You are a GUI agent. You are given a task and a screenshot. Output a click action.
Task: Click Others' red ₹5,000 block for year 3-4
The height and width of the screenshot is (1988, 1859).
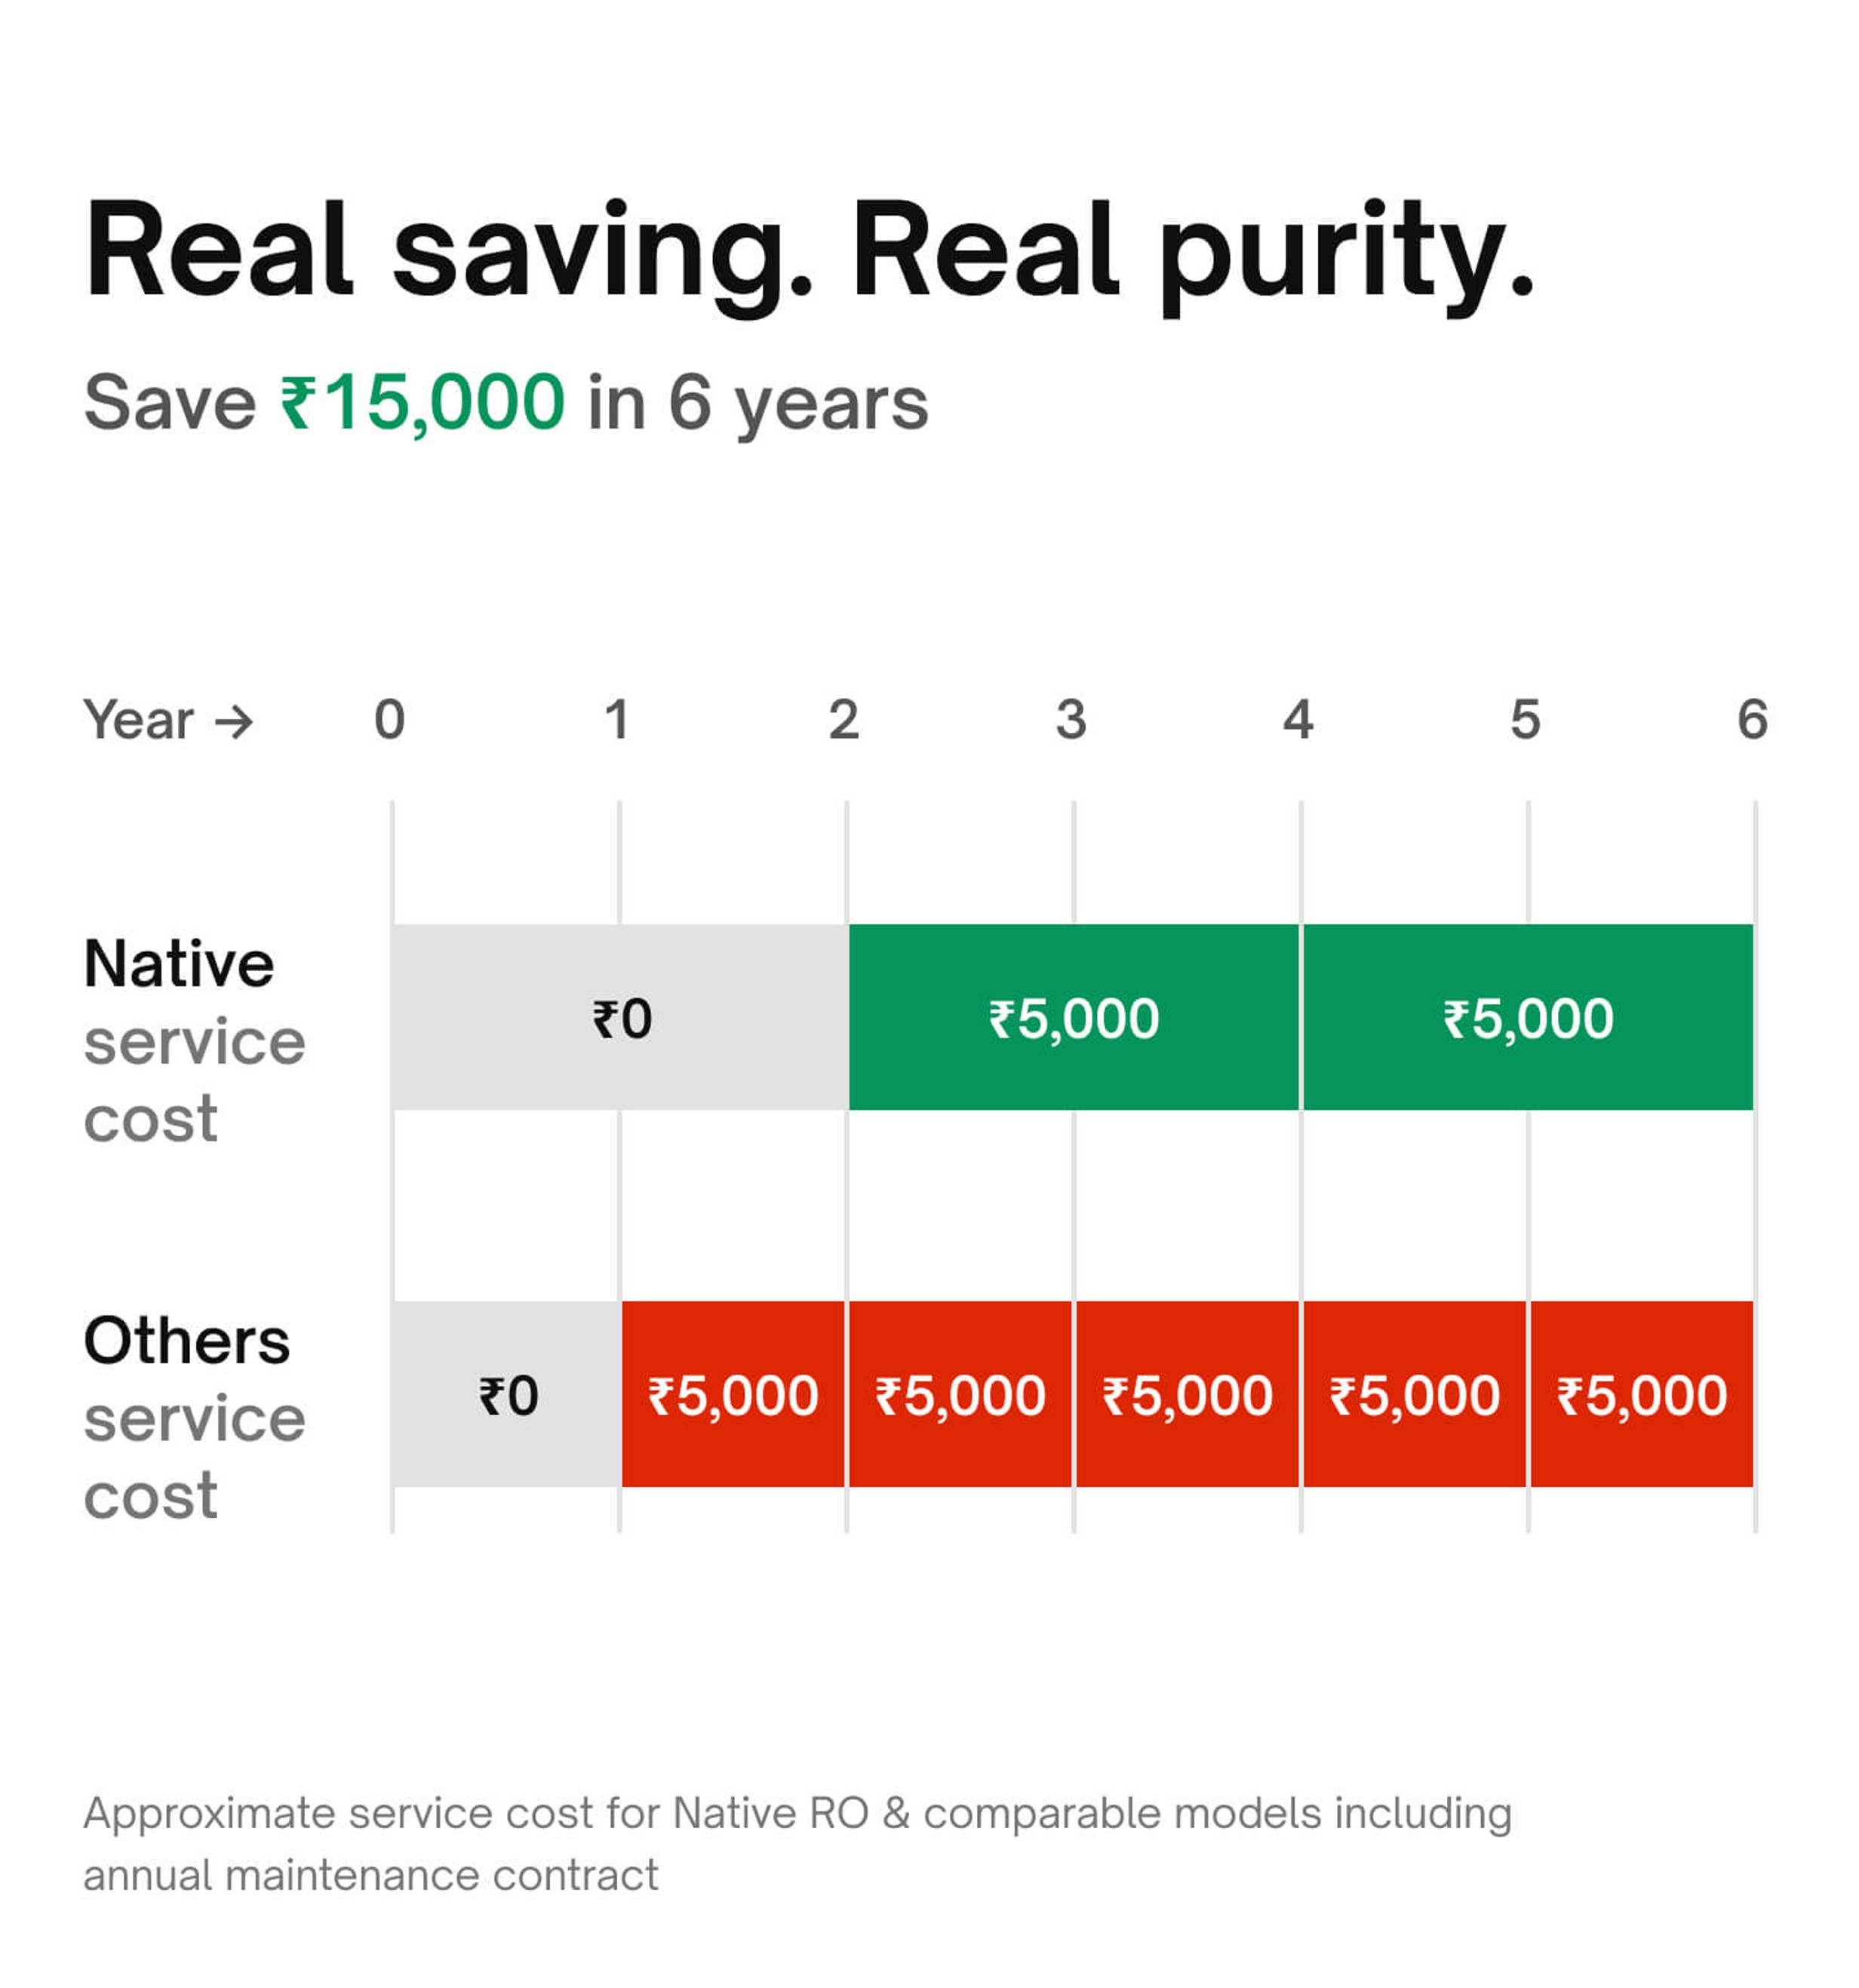[x=1187, y=1394]
